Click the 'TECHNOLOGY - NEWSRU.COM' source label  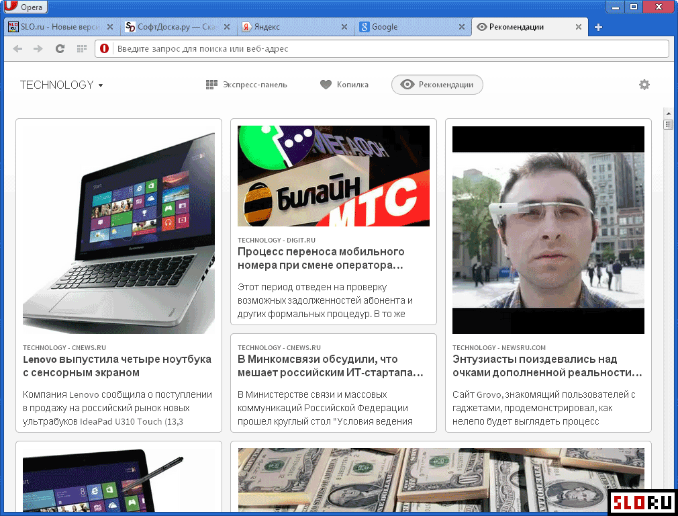tap(499, 347)
